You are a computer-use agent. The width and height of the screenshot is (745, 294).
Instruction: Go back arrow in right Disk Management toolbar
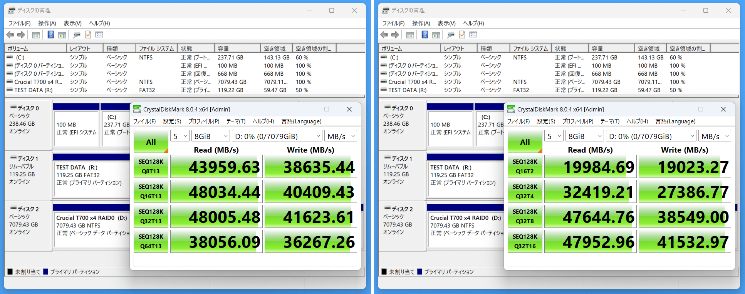[x=384, y=35]
